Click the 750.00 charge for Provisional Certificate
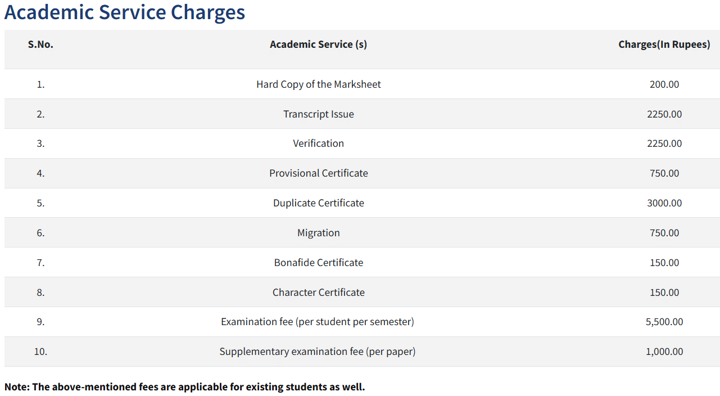The width and height of the screenshot is (720, 396). pyautogui.click(x=664, y=173)
